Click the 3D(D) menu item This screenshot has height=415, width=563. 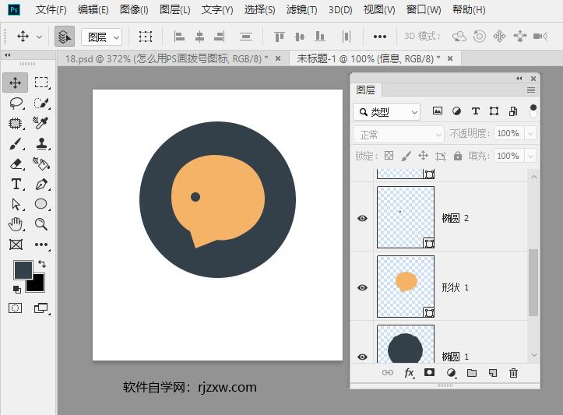pos(340,10)
